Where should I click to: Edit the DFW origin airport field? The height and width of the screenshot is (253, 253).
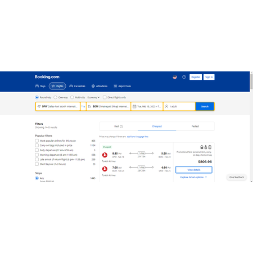pyautogui.click(x=58, y=106)
